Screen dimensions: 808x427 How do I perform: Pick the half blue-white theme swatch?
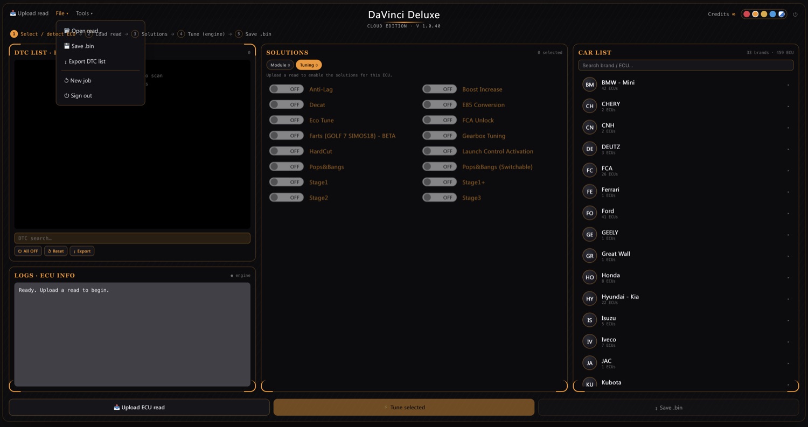(781, 14)
